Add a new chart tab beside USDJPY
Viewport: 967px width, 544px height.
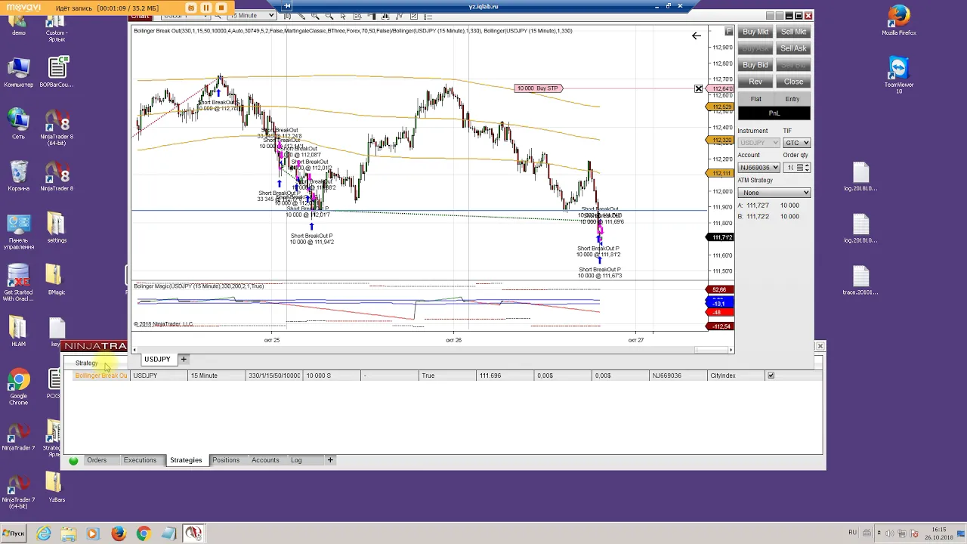click(x=184, y=360)
